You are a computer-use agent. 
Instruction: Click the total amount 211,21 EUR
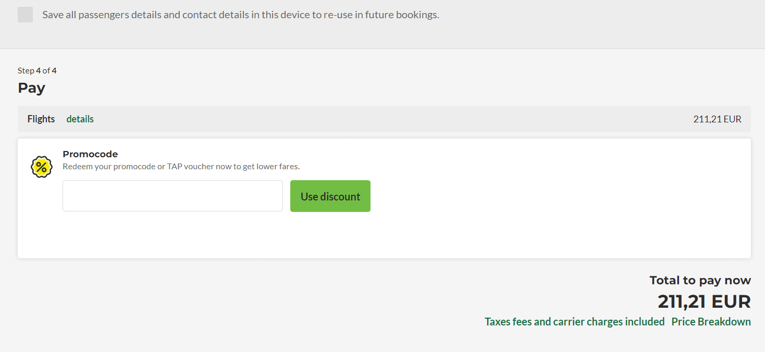(704, 301)
